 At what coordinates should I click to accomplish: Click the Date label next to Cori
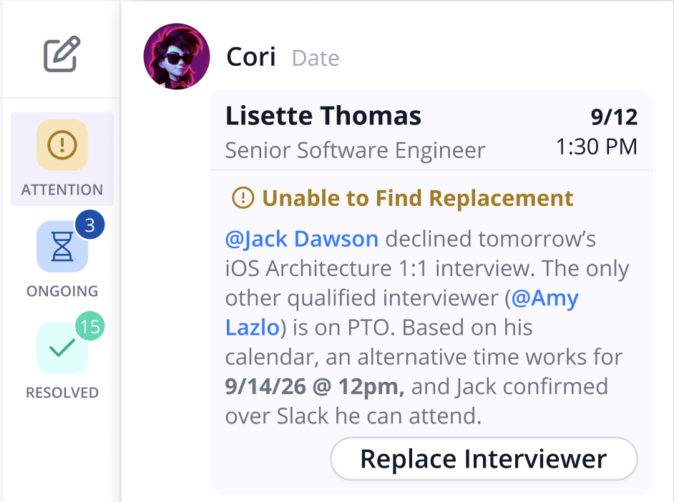tap(316, 58)
